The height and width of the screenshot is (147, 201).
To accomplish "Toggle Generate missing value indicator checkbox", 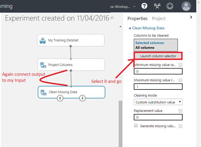I will [x=136, y=125].
